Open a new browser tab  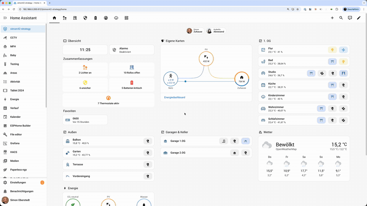point(50,3)
